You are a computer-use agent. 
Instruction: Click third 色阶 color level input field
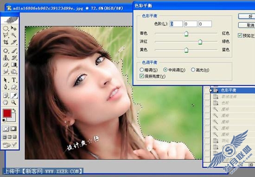click(x=205, y=24)
